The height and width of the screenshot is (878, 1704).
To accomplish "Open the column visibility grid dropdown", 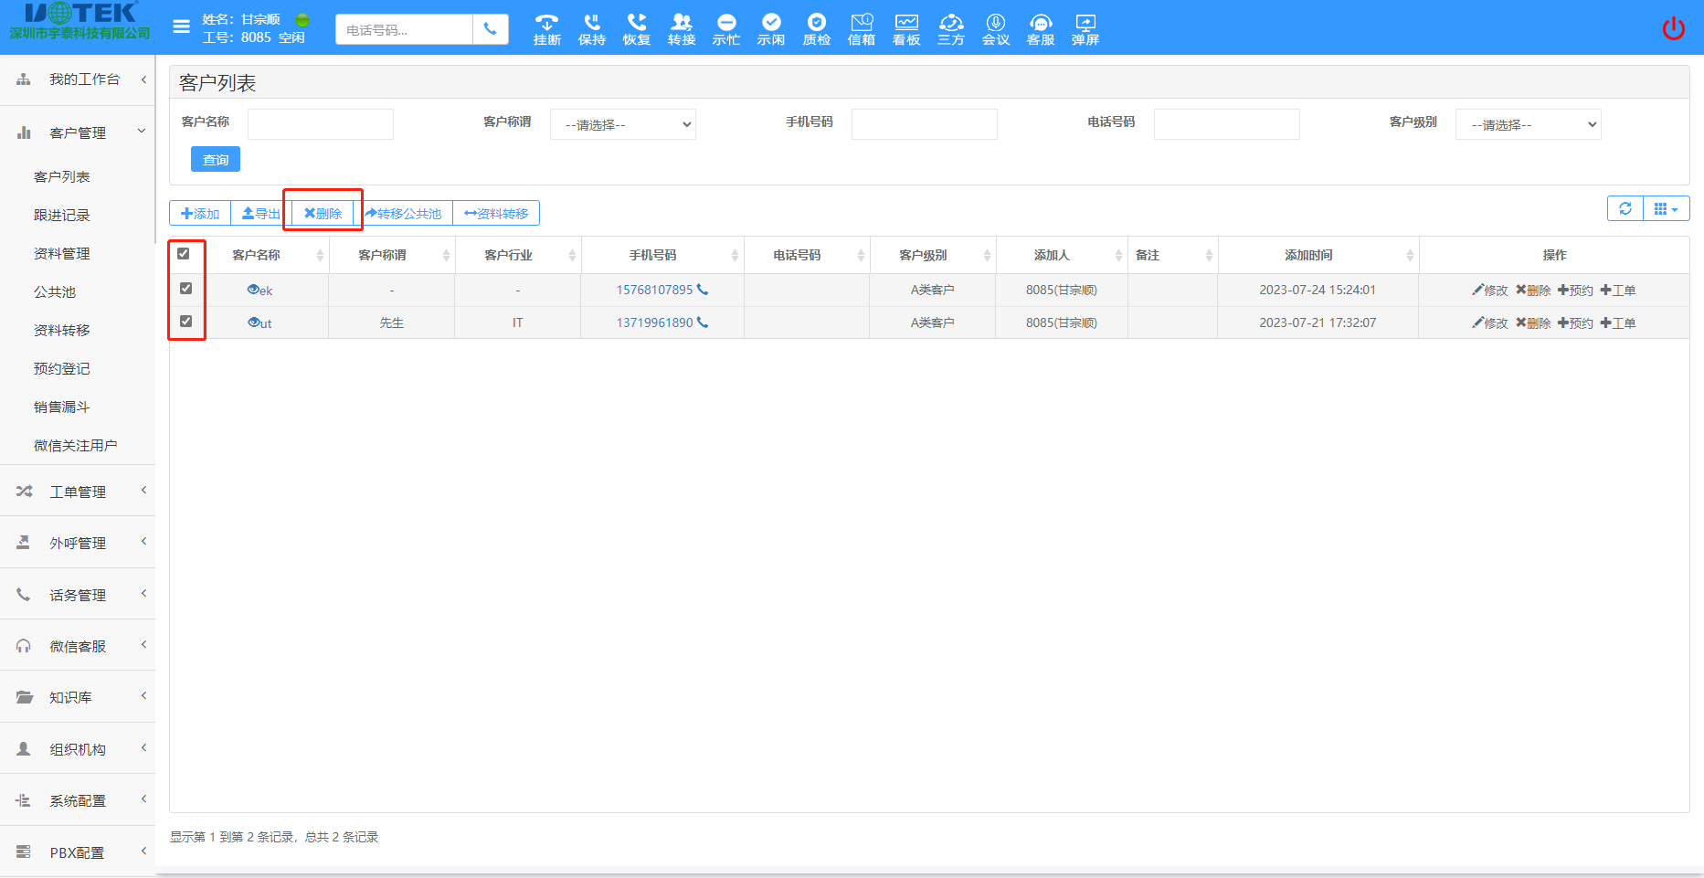I will pos(1666,208).
